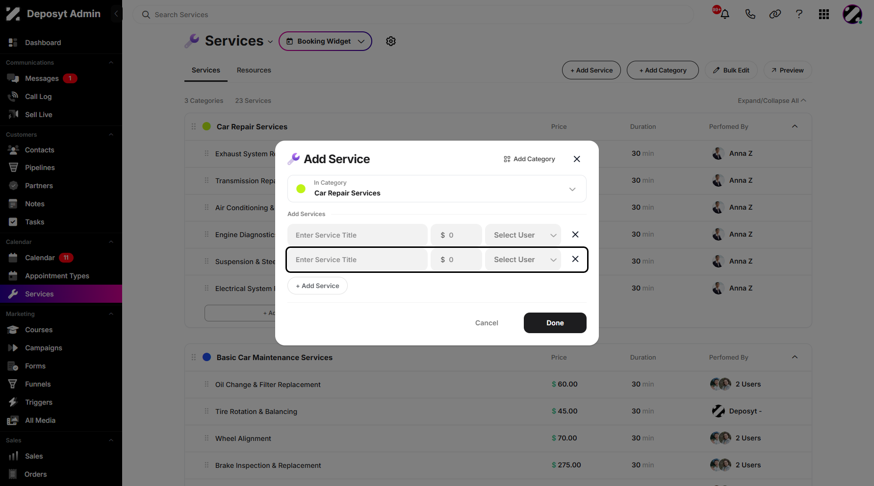Open the help question mark icon
This screenshot has height=486, width=874.
[x=799, y=14]
